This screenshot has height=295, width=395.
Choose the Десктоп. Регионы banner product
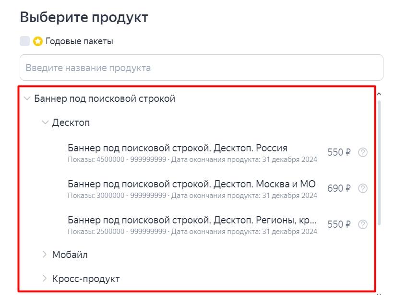192,221
